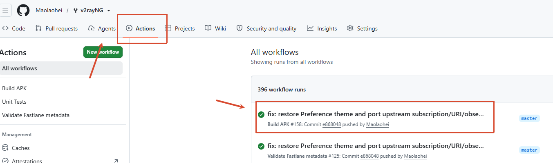The width and height of the screenshot is (553, 163).
Task: Open the Attestations external link arrow
Action: tap(116, 161)
